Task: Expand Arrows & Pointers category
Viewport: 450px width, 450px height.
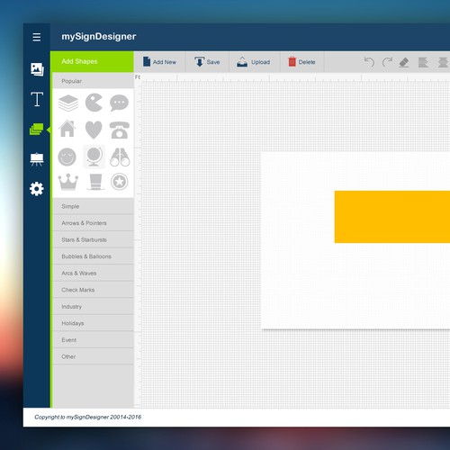Action: 93,223
